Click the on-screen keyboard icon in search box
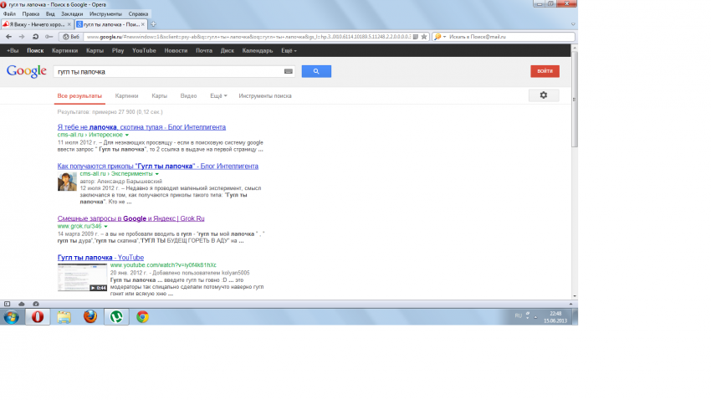 [289, 72]
